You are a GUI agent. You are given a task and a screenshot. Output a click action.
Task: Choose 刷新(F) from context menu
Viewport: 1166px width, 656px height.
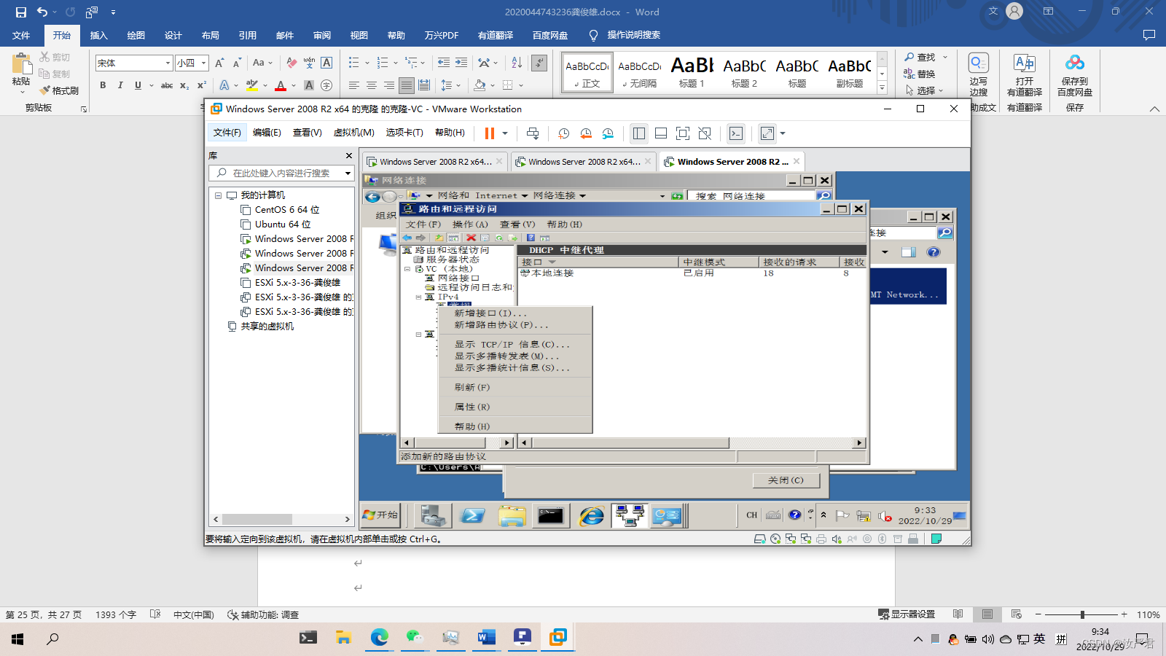[x=472, y=387]
